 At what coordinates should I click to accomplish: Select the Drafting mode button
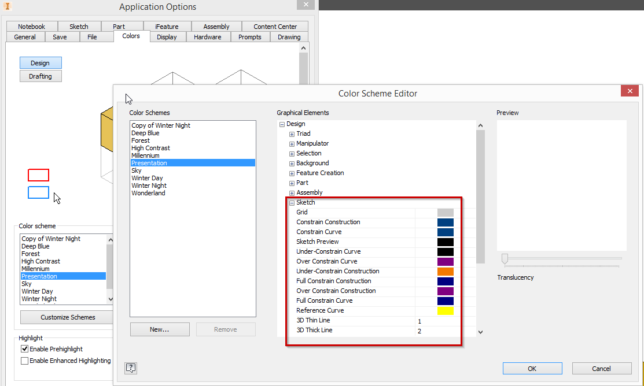point(41,76)
